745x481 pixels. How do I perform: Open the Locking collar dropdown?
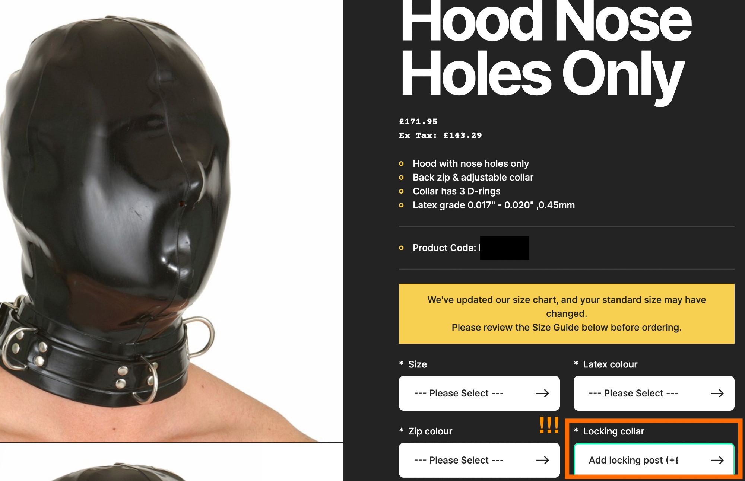[x=654, y=460]
